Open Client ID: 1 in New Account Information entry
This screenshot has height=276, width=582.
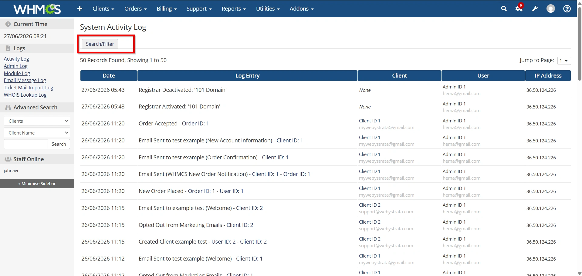(x=290, y=141)
